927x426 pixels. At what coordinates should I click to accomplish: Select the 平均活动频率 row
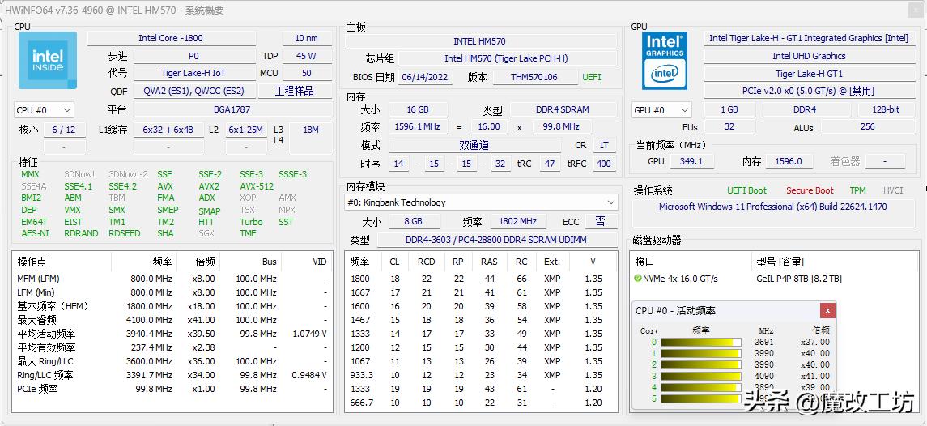click(172, 334)
